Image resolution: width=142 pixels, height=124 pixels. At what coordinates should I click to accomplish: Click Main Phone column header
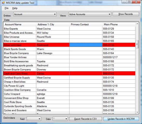(x=119, y=24)
